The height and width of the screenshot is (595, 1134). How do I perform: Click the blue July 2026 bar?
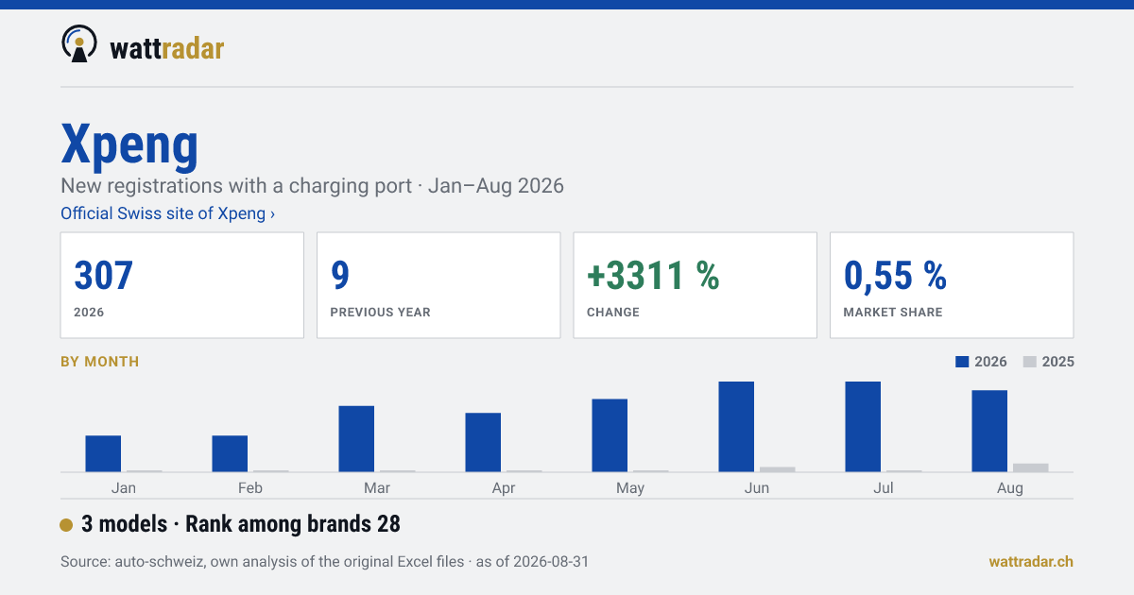pyautogui.click(x=863, y=427)
